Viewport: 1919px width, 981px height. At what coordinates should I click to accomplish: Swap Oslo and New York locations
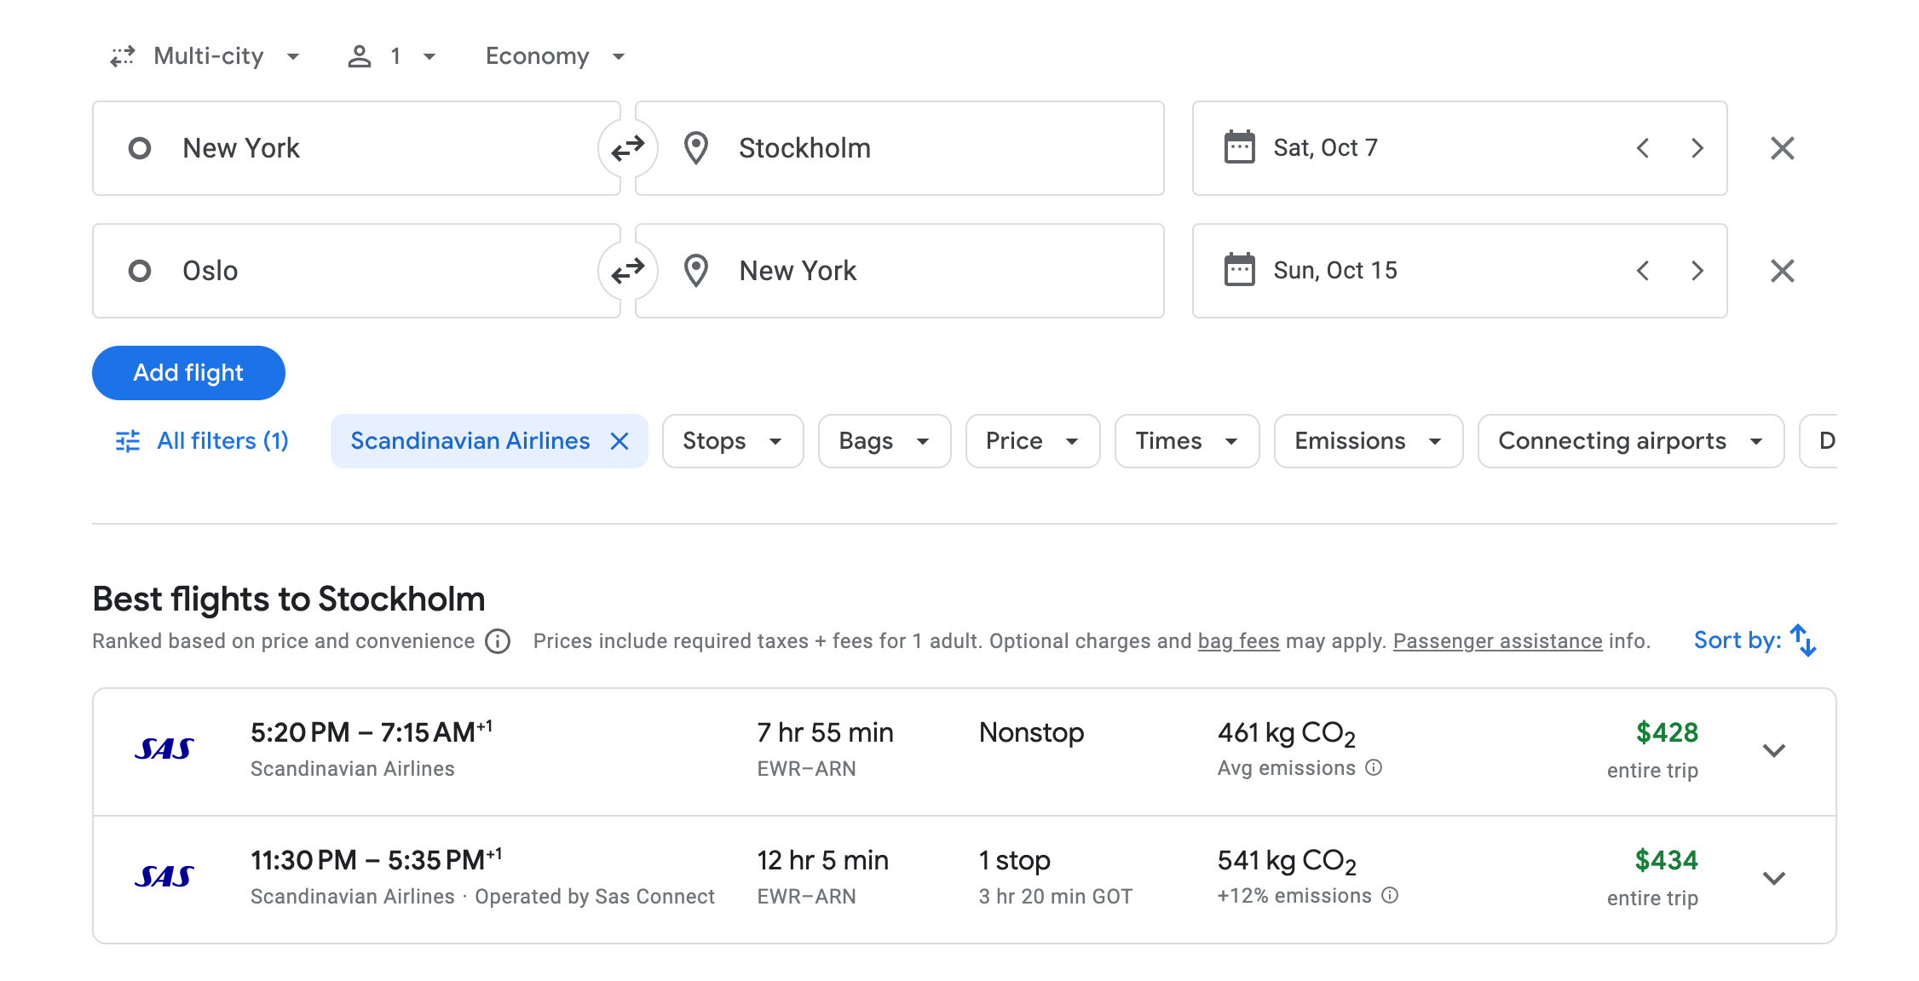coord(628,271)
